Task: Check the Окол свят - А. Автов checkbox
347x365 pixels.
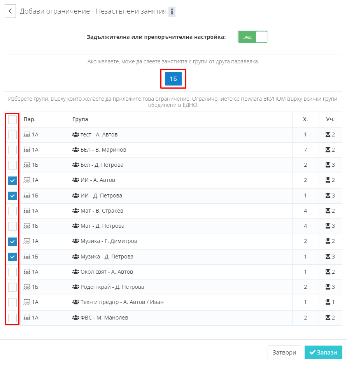Action: coord(12,272)
